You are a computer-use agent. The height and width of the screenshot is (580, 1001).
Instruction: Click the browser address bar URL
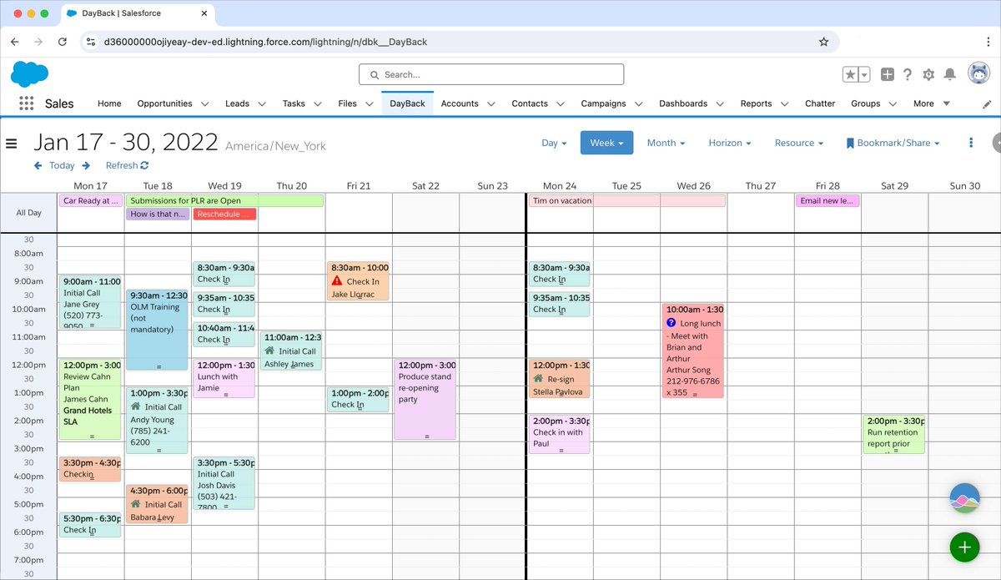coord(265,42)
